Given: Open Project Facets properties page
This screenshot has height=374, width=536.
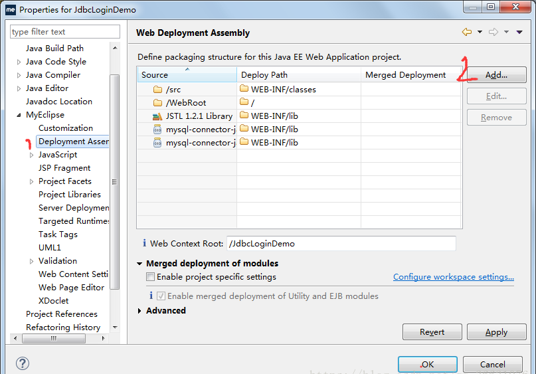Looking at the screenshot, I should tap(65, 181).
